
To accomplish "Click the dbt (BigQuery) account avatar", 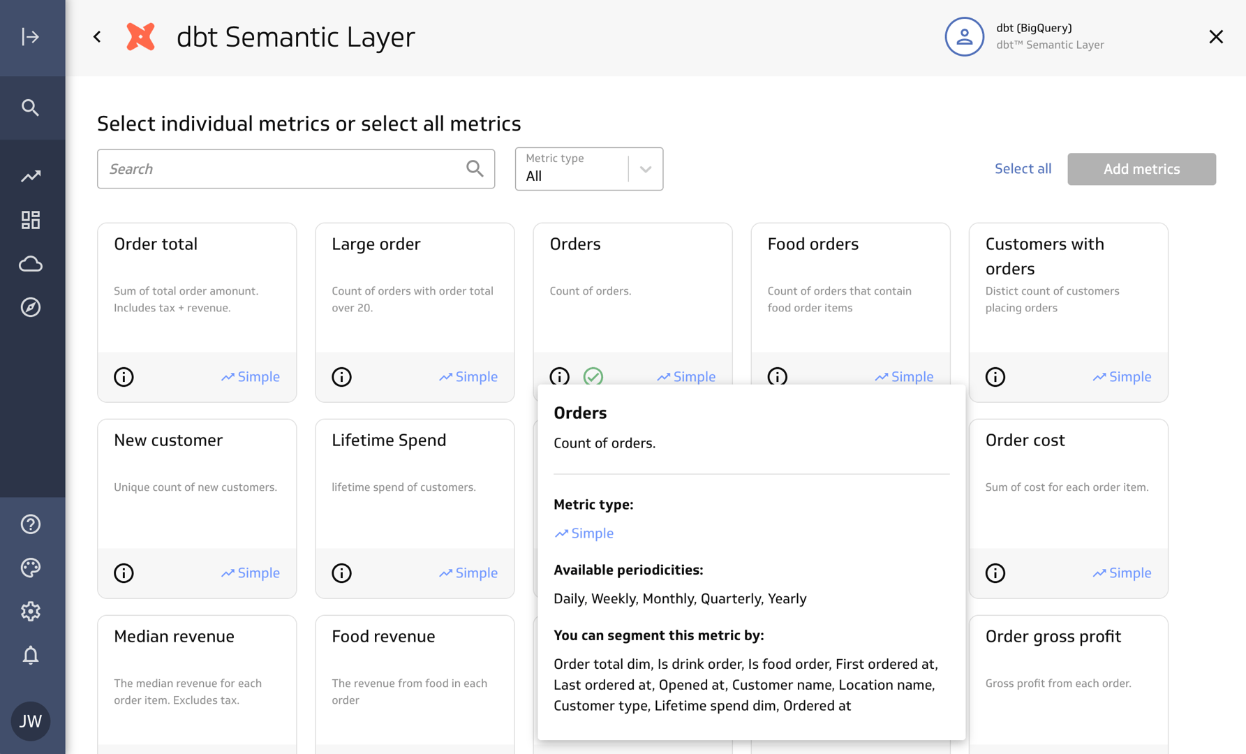I will pyautogui.click(x=964, y=36).
